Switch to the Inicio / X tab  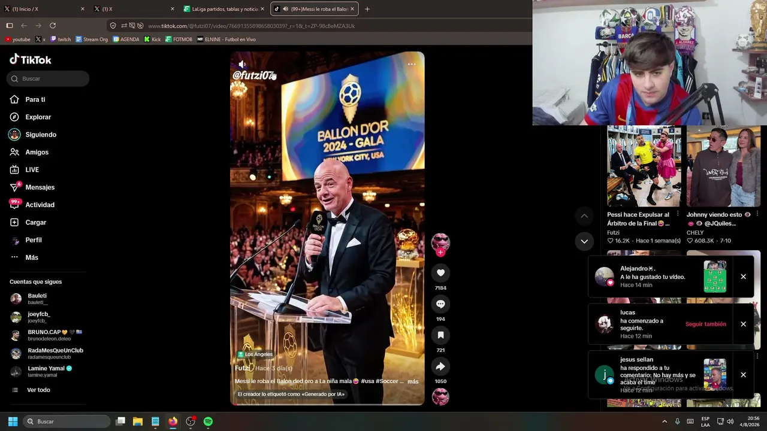(44, 9)
